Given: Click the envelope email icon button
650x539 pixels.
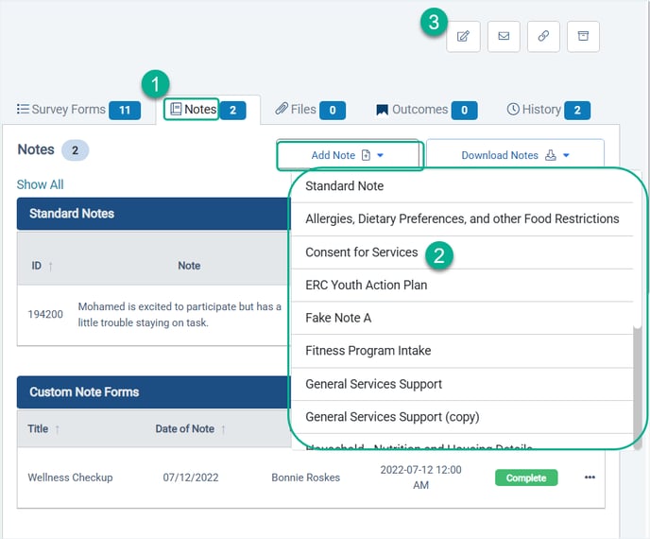Looking at the screenshot, I should (504, 36).
